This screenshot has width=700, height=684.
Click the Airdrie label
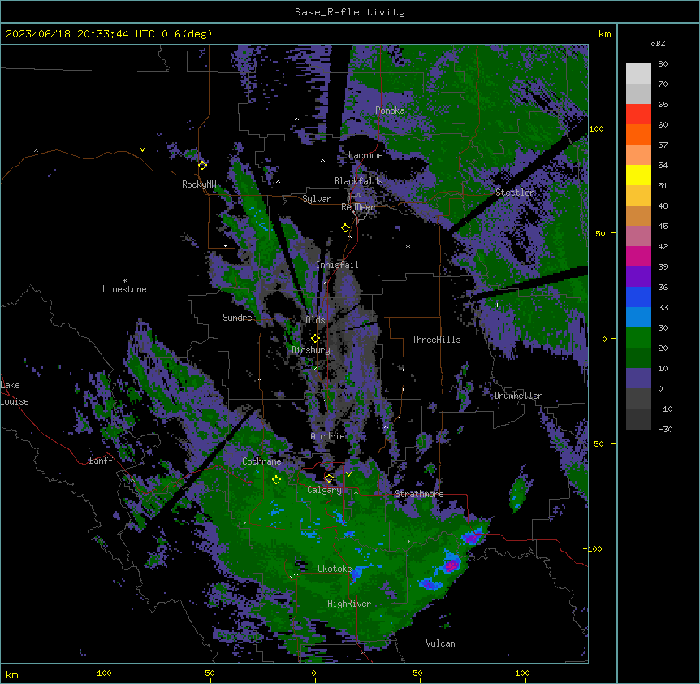click(328, 436)
